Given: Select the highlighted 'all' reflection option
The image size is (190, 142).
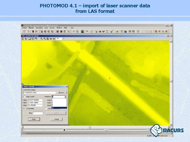Looking at the screenshot, I should 59,108.
